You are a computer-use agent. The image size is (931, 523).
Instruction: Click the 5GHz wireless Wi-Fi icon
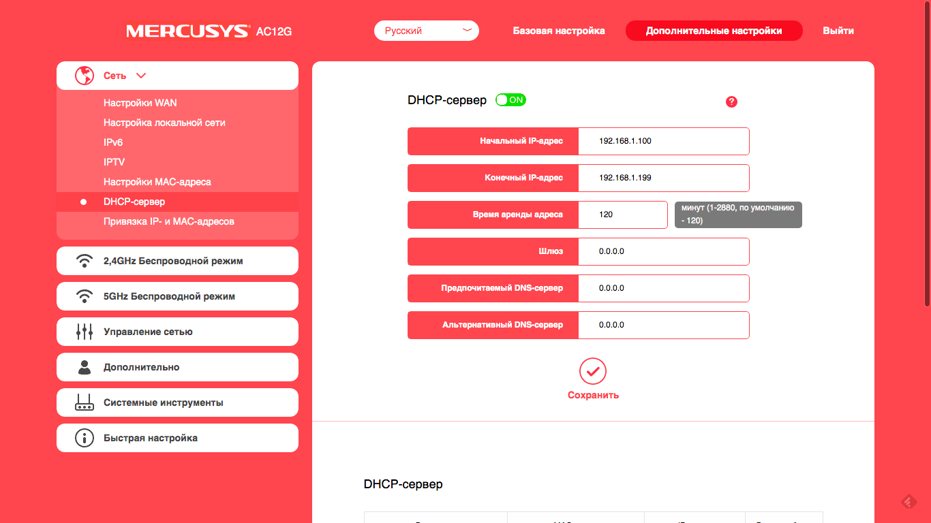point(84,296)
